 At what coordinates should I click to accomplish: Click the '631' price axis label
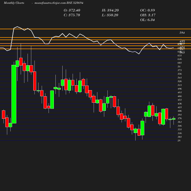pyautogui.click(x=180, y=55)
